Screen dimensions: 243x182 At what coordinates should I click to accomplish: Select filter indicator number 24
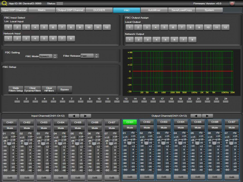pyautogui.click(x=226, y=102)
